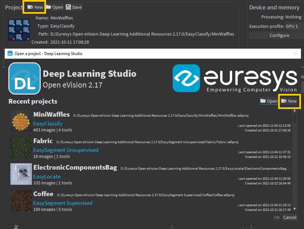304x229 pixels.
Task: Click the Euresys logo
Action: pyautogui.click(x=235, y=78)
